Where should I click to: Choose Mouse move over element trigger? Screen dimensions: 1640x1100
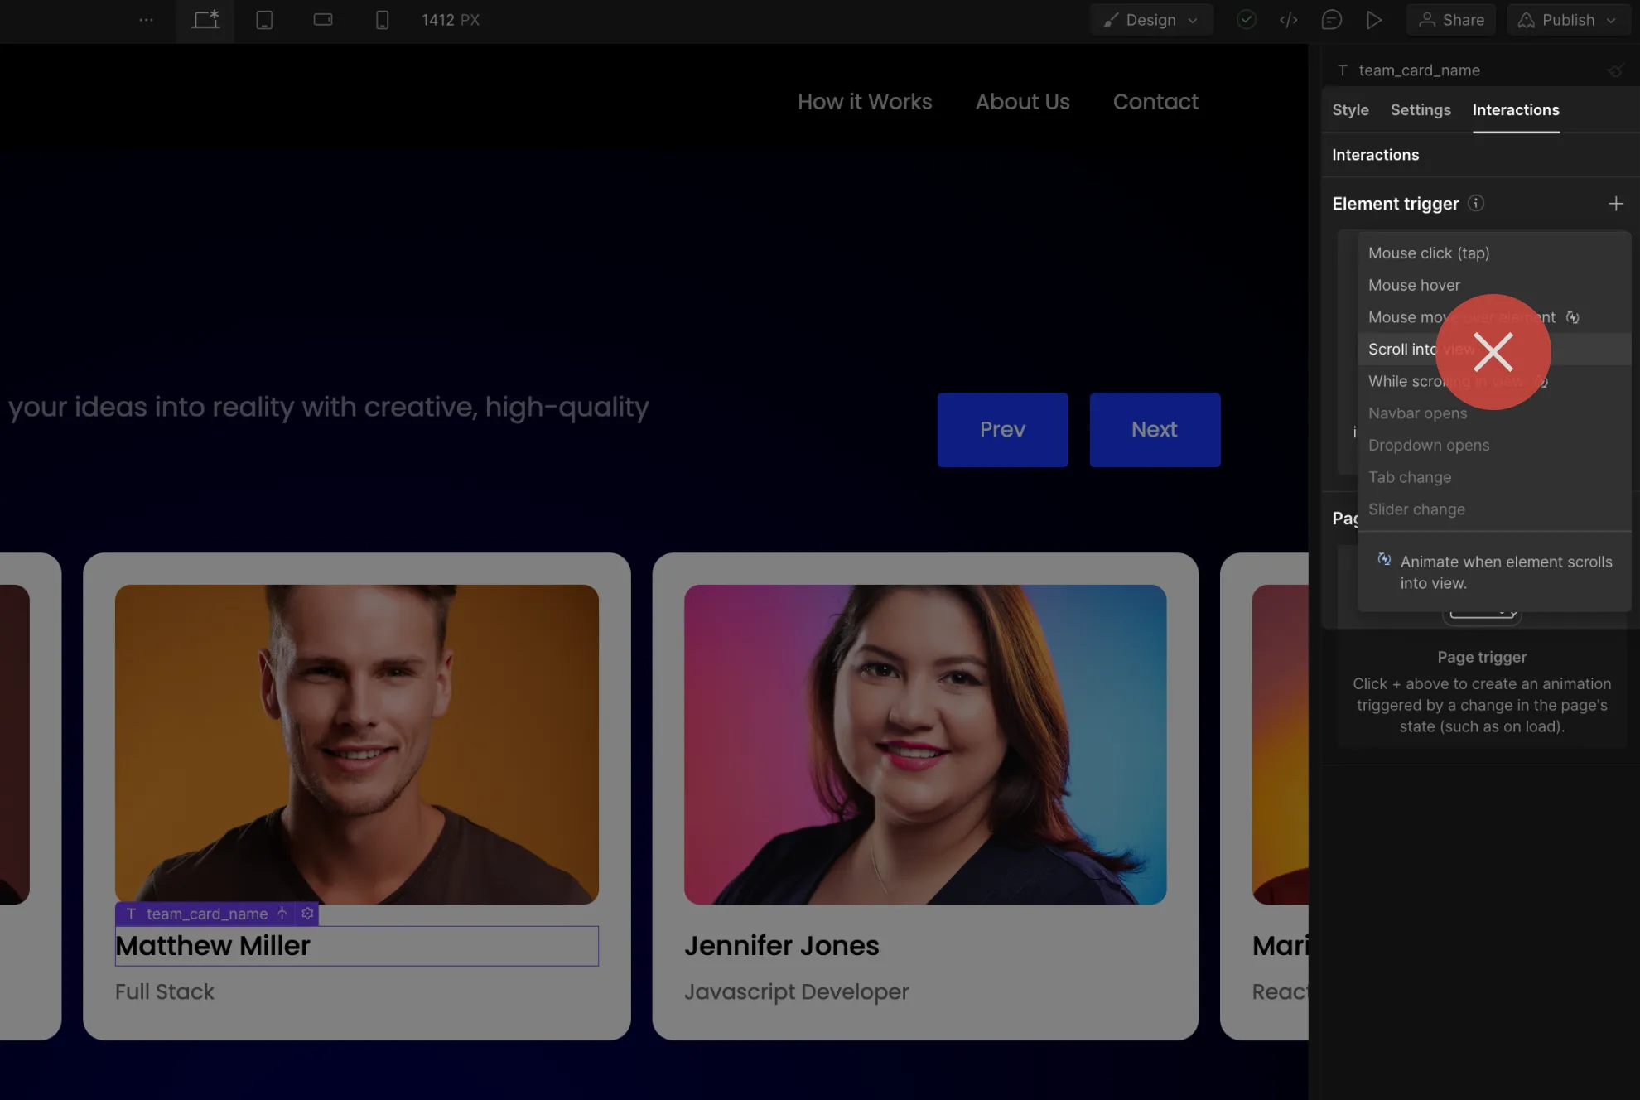point(1494,317)
